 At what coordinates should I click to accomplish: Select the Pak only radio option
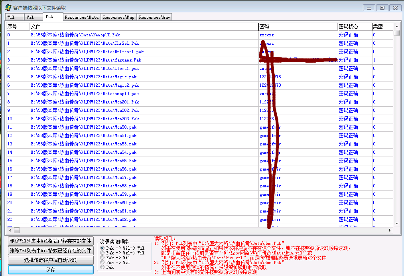(x=107, y=267)
